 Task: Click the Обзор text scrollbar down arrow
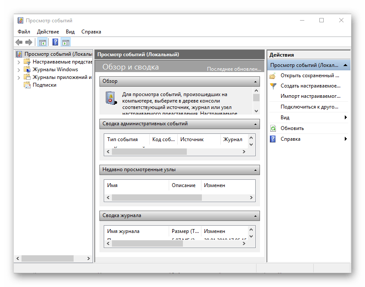coord(256,111)
